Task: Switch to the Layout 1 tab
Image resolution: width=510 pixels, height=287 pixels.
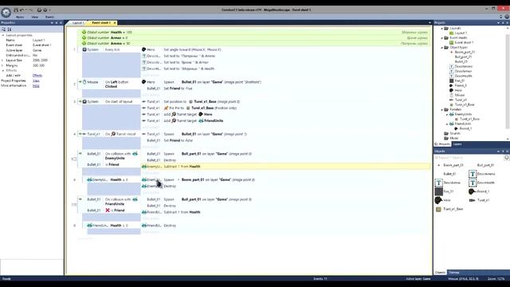Action: click(x=78, y=23)
